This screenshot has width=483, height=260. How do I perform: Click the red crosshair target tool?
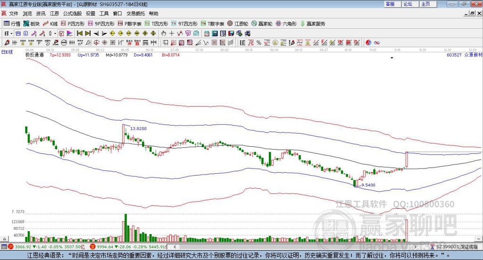pyautogui.click(x=96, y=43)
